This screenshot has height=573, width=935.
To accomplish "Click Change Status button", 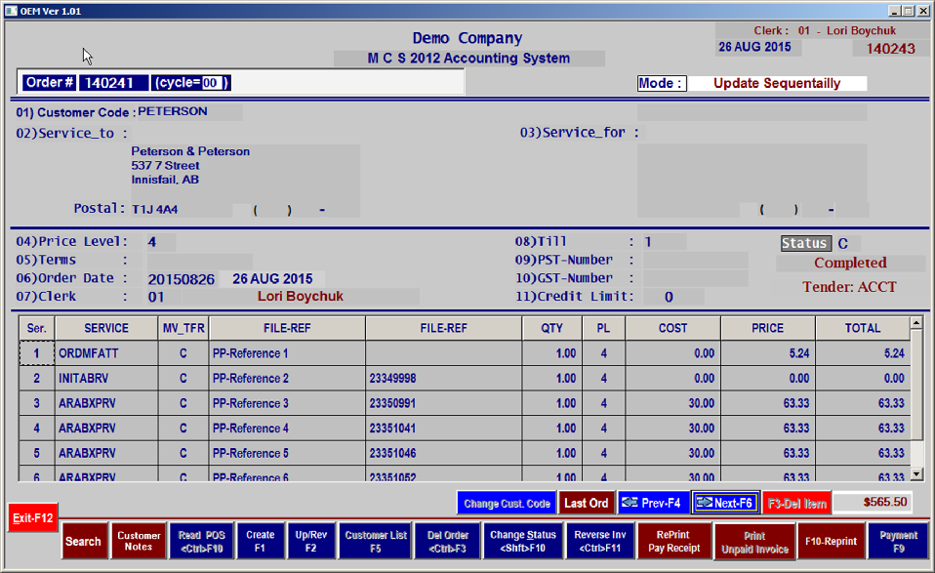I will point(523,542).
